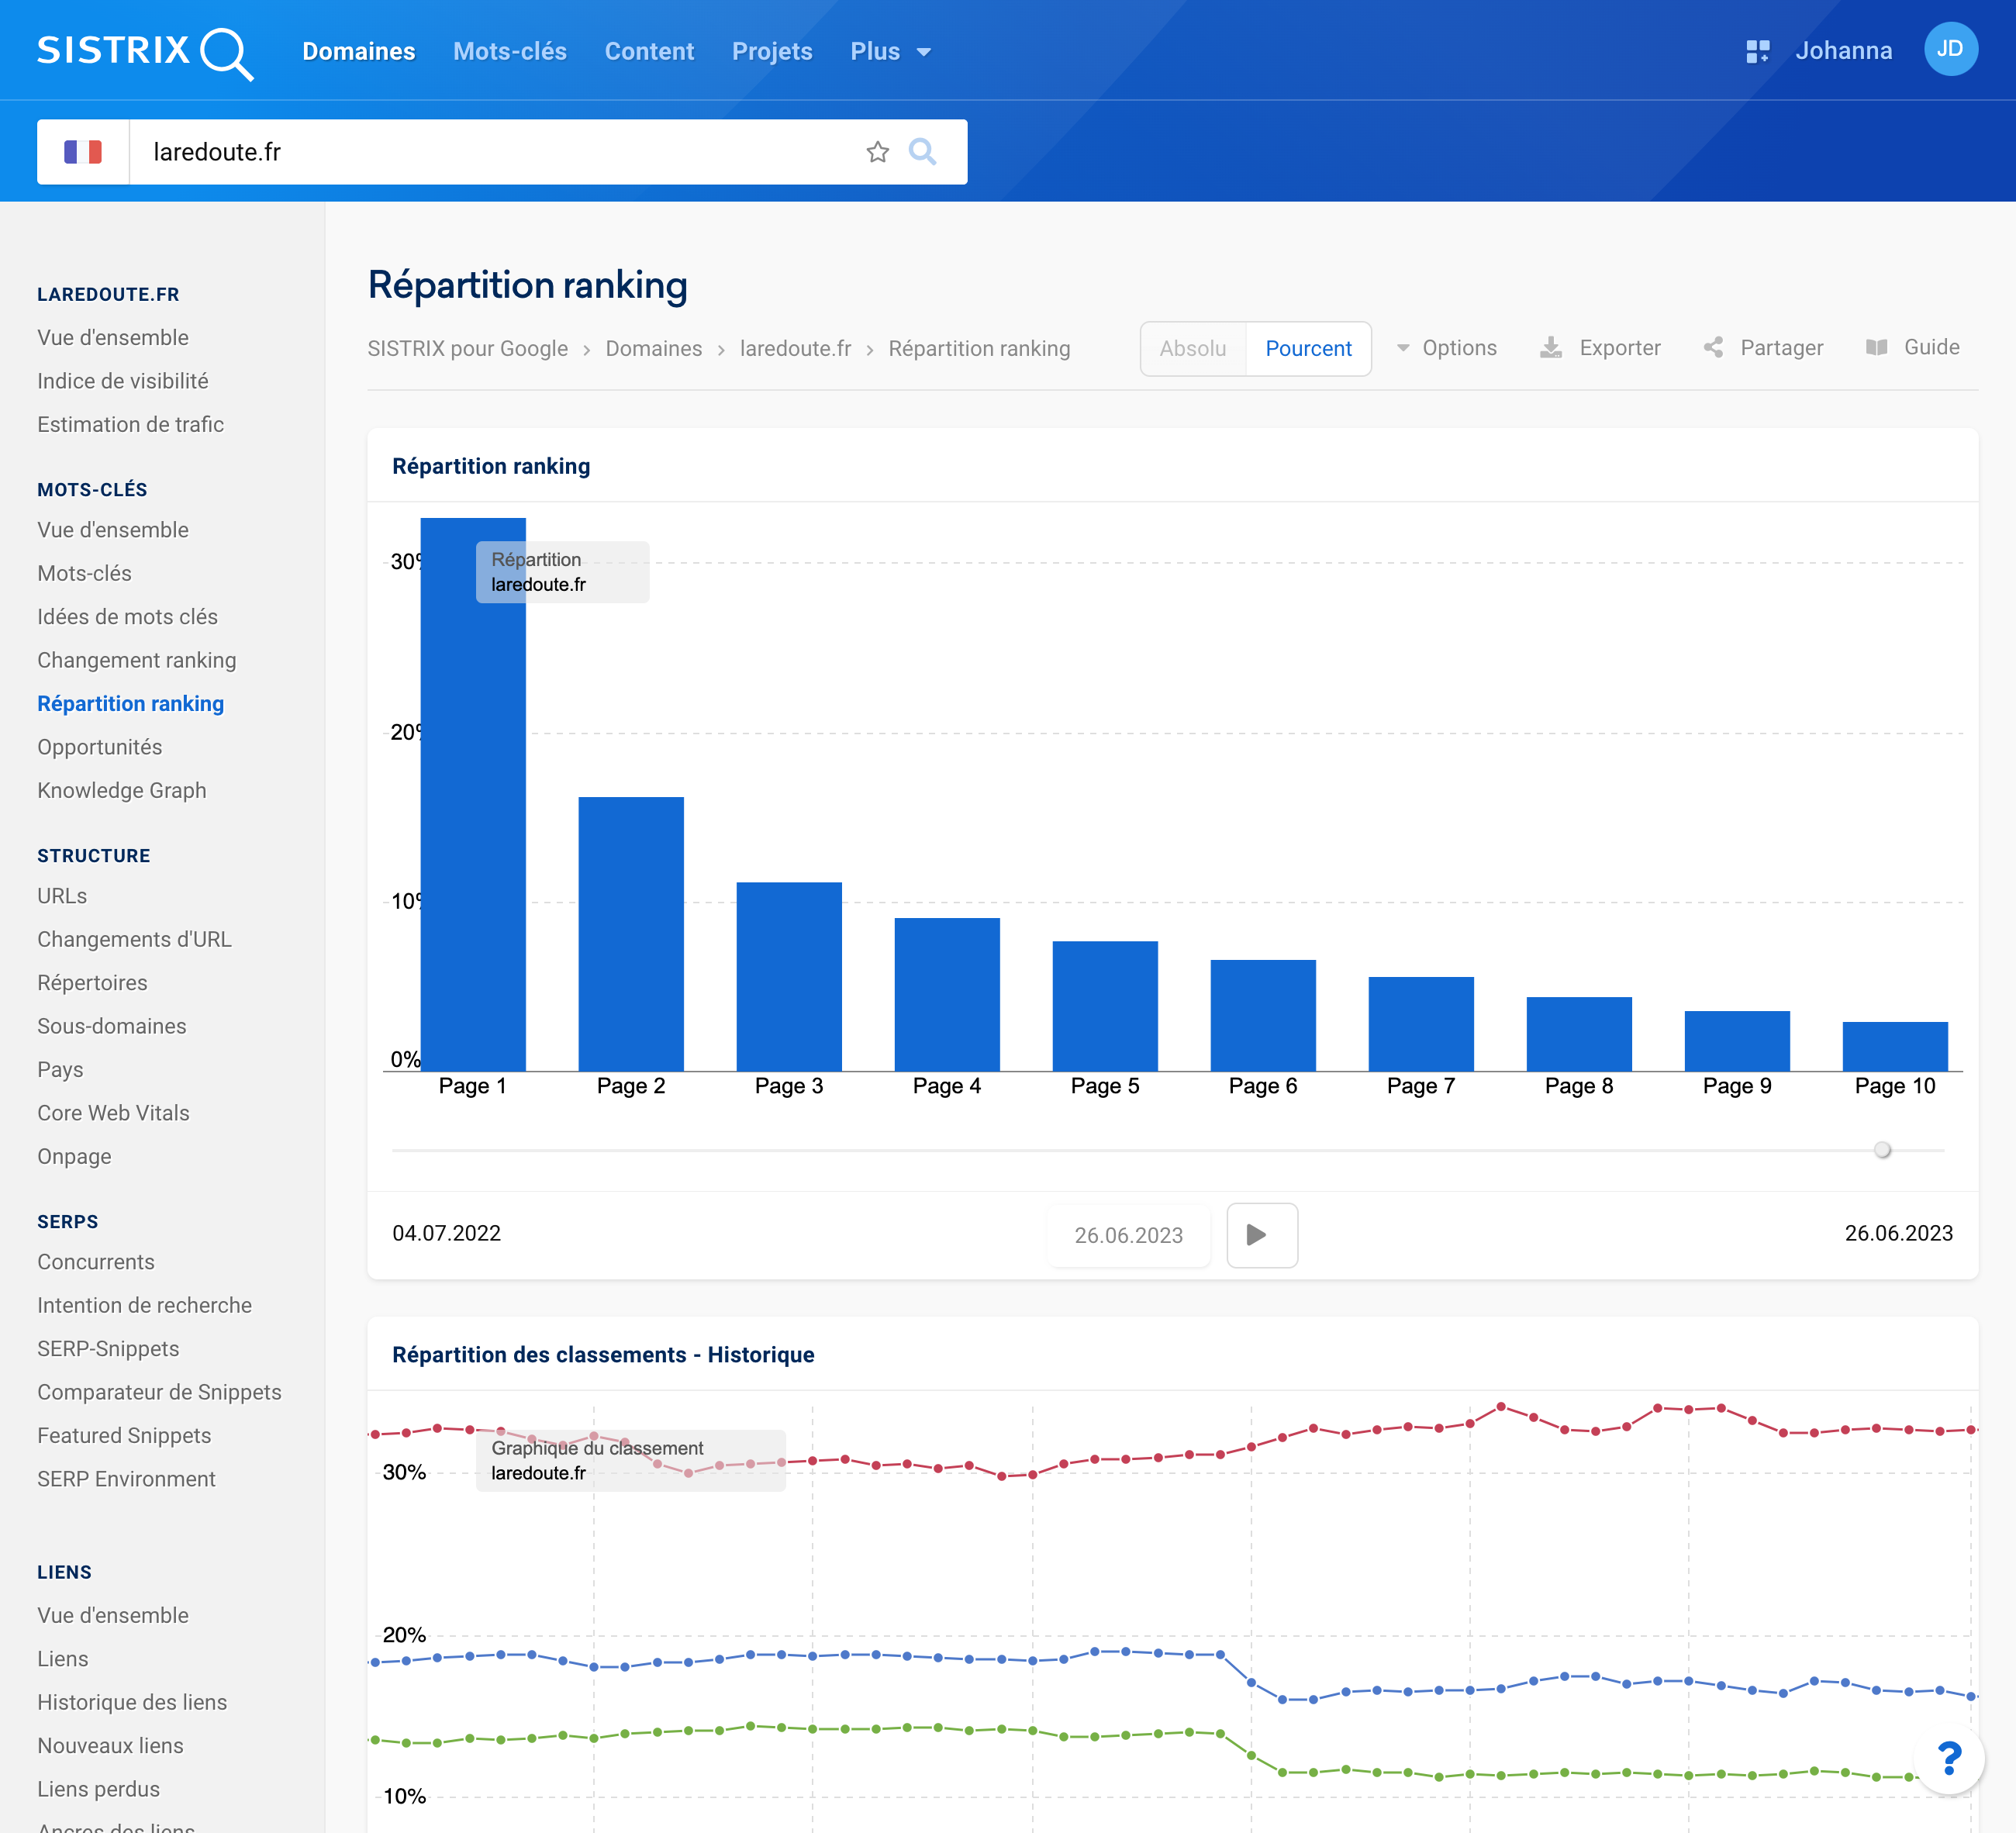Click the date slider handle
2016x1833 pixels.
1882,1150
